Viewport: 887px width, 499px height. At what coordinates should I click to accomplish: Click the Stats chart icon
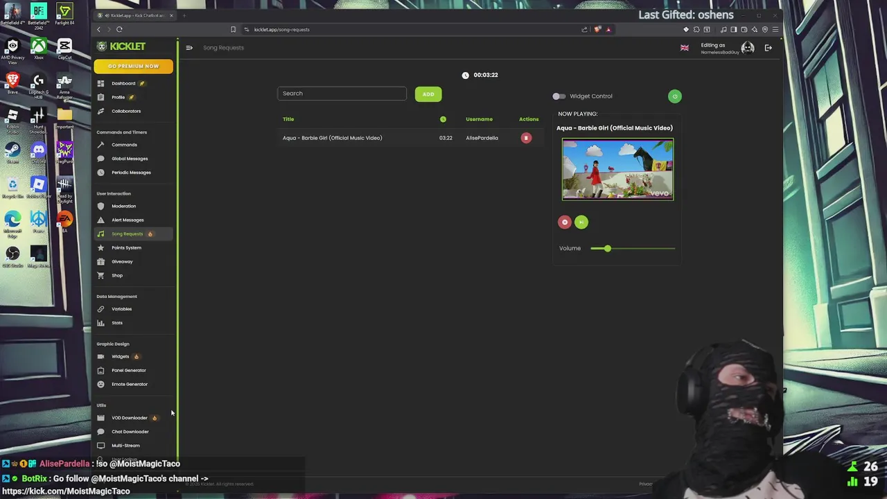[x=100, y=323]
